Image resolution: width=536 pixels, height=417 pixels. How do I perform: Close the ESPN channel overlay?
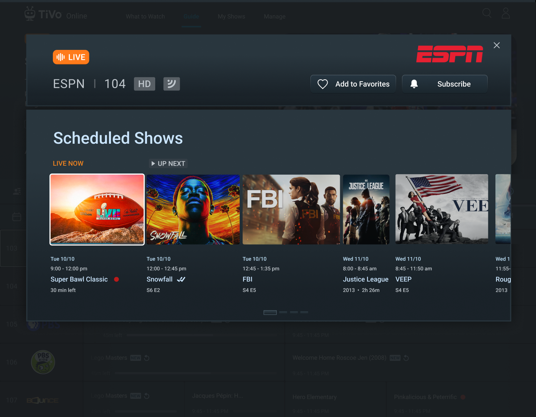tap(497, 45)
